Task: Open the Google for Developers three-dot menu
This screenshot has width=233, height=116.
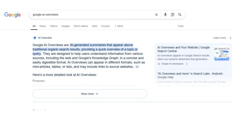Action: 187,64
